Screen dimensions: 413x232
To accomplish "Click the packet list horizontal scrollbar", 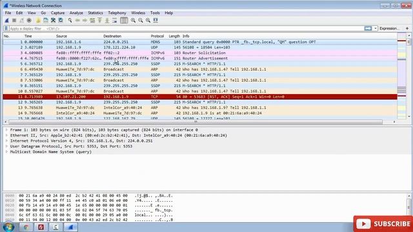I will [196, 122].
